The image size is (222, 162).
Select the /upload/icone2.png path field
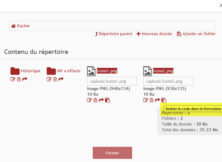point(168,81)
